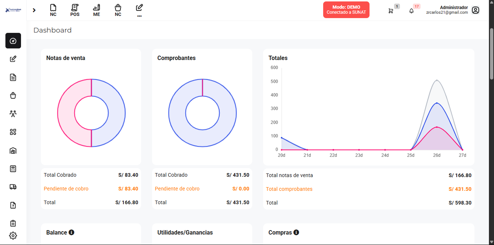Open the shopping cart icon

(390, 11)
